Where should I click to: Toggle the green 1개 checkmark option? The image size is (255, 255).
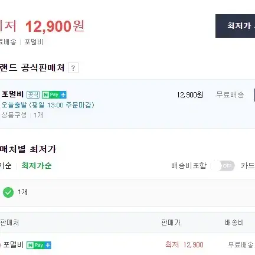[x=8, y=192]
